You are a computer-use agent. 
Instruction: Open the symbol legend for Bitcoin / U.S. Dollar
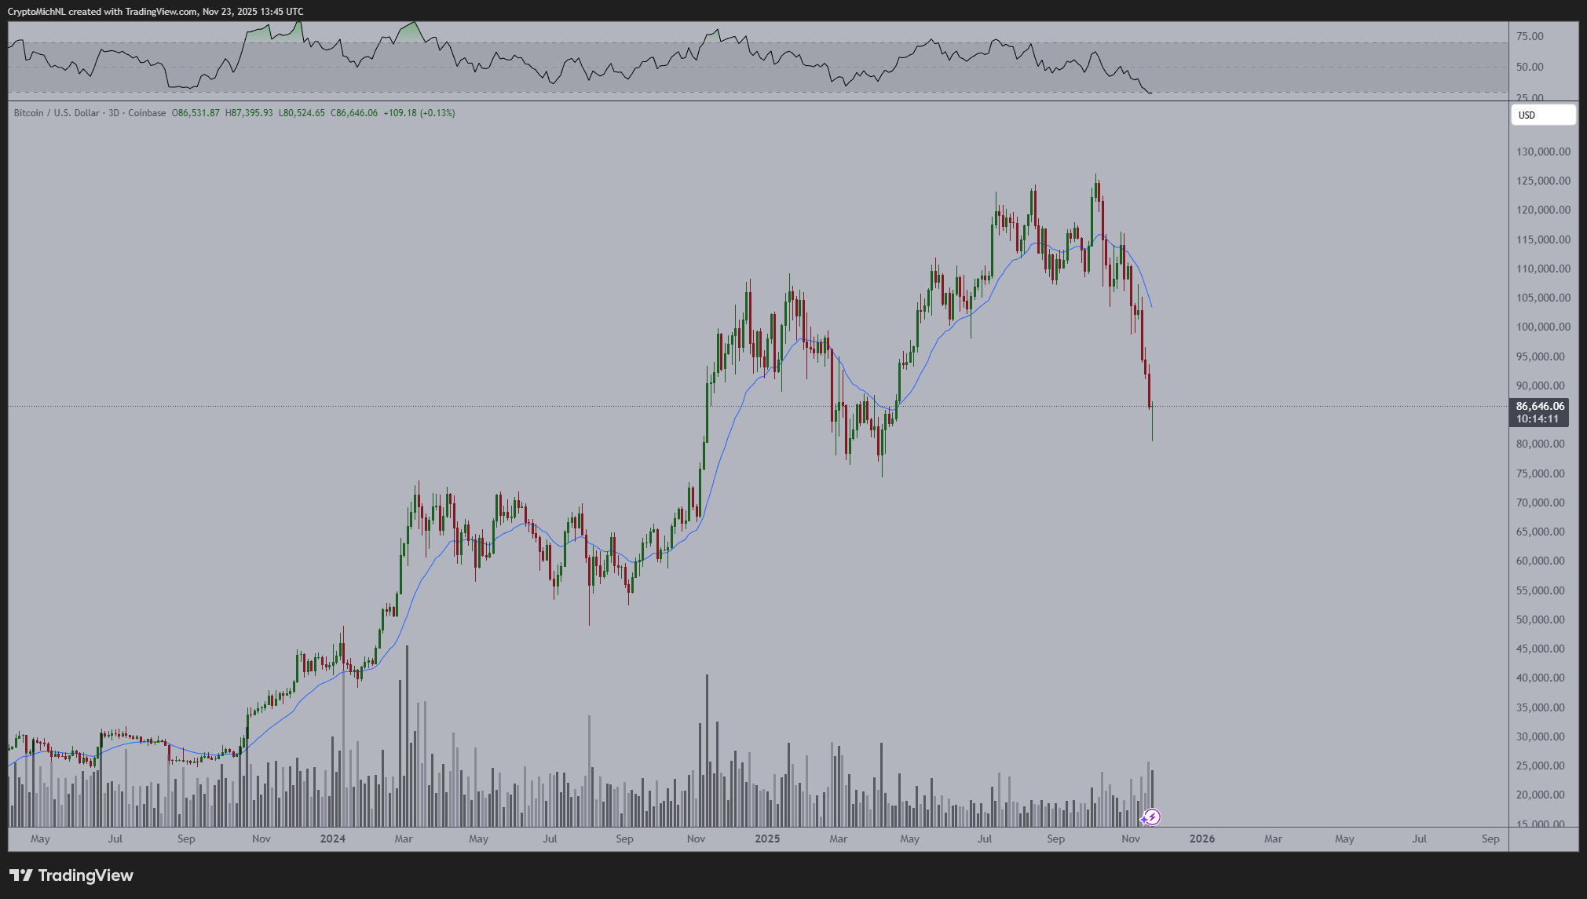55,112
